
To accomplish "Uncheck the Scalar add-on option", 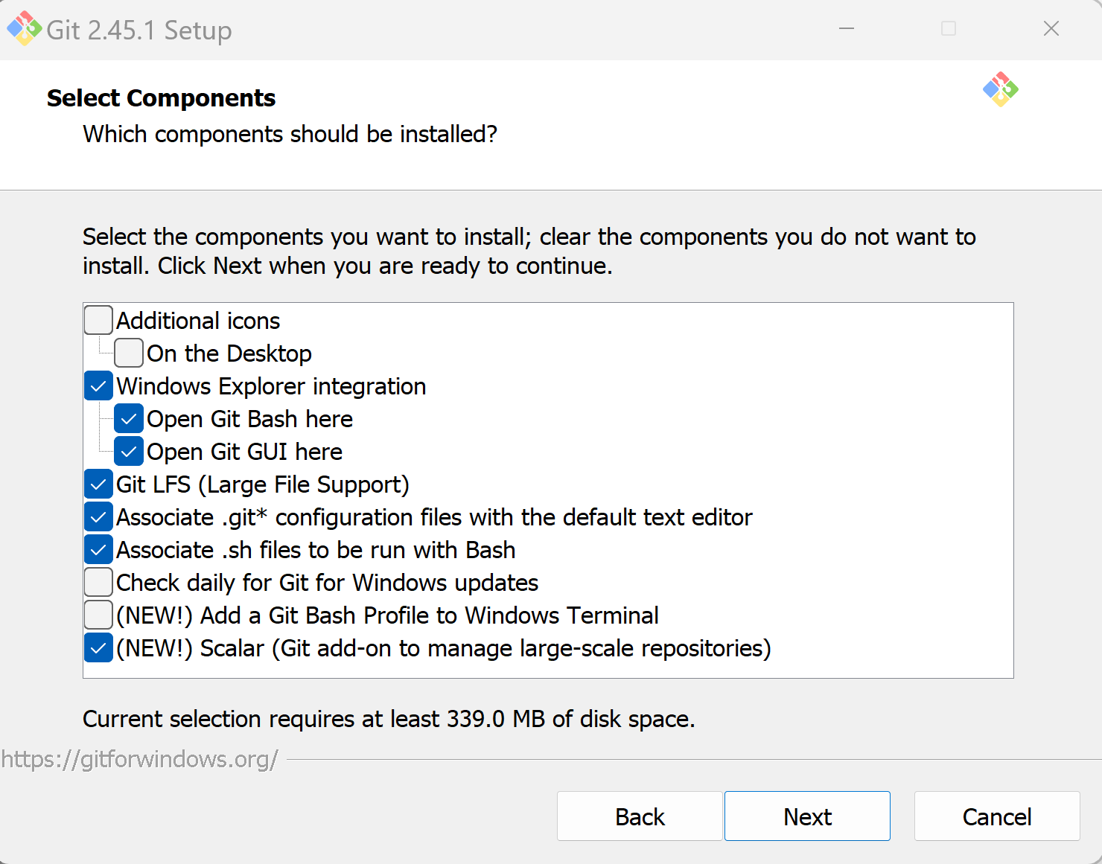I will coord(98,647).
